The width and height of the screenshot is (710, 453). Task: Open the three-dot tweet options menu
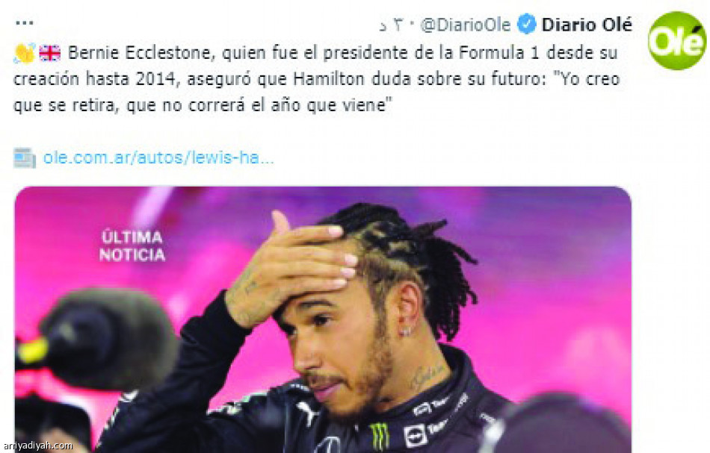coord(25,22)
